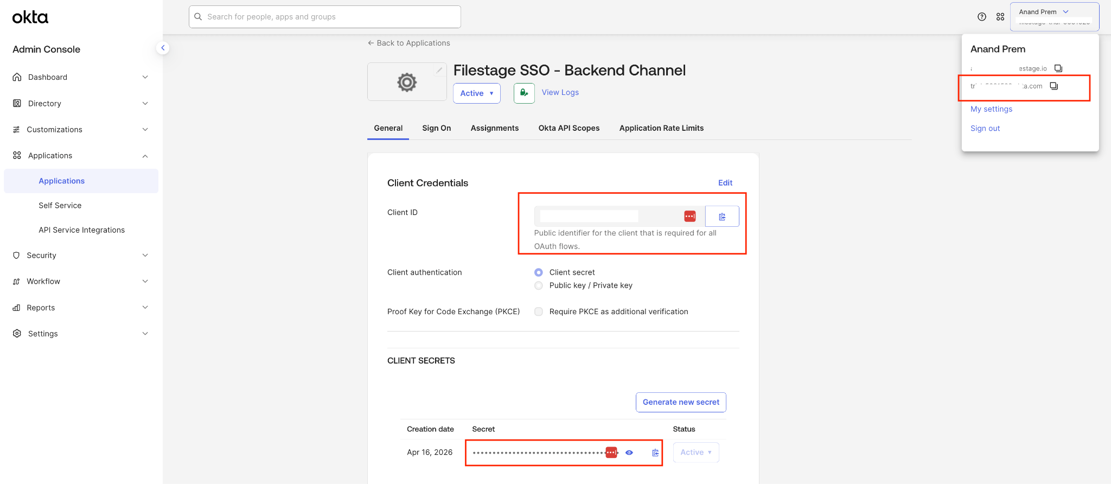Switch to the Assignments tab
This screenshot has width=1111, height=484.
coord(495,128)
